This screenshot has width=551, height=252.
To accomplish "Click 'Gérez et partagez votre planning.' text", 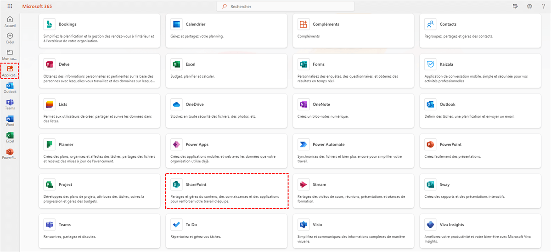I will tap(197, 36).
